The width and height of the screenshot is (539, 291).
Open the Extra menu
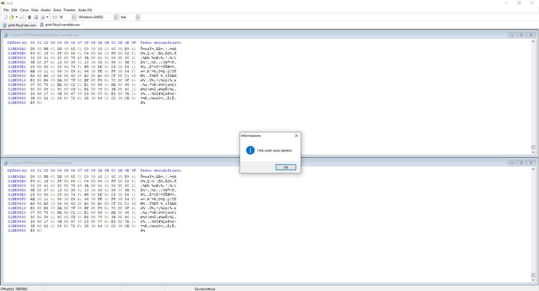(57, 10)
